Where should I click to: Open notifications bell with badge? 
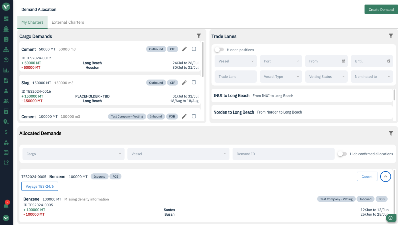(6, 205)
